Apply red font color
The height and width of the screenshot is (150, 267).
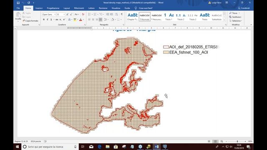pyautogui.click(x=81, y=20)
